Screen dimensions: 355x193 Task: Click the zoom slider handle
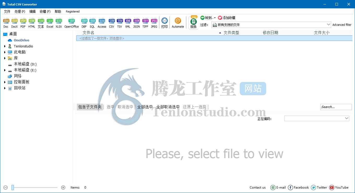coord(13,188)
